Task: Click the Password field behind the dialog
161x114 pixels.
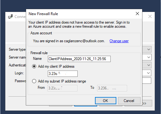Action: pos(147,81)
